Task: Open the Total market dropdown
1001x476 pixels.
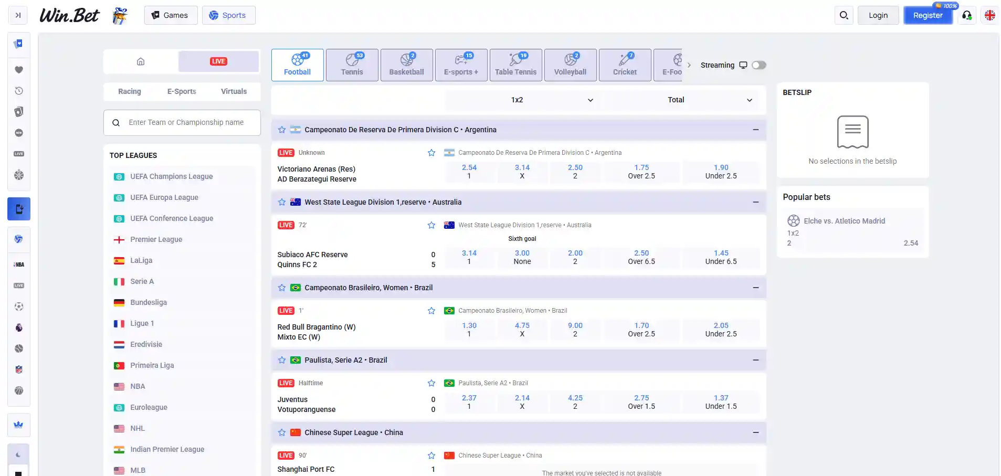Action: click(682, 100)
